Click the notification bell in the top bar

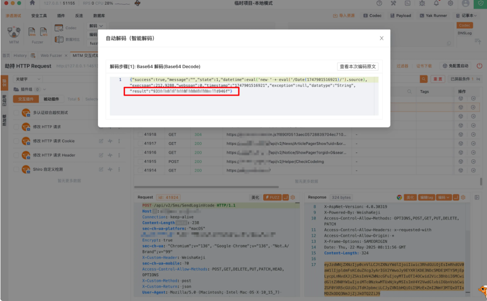(436, 4)
